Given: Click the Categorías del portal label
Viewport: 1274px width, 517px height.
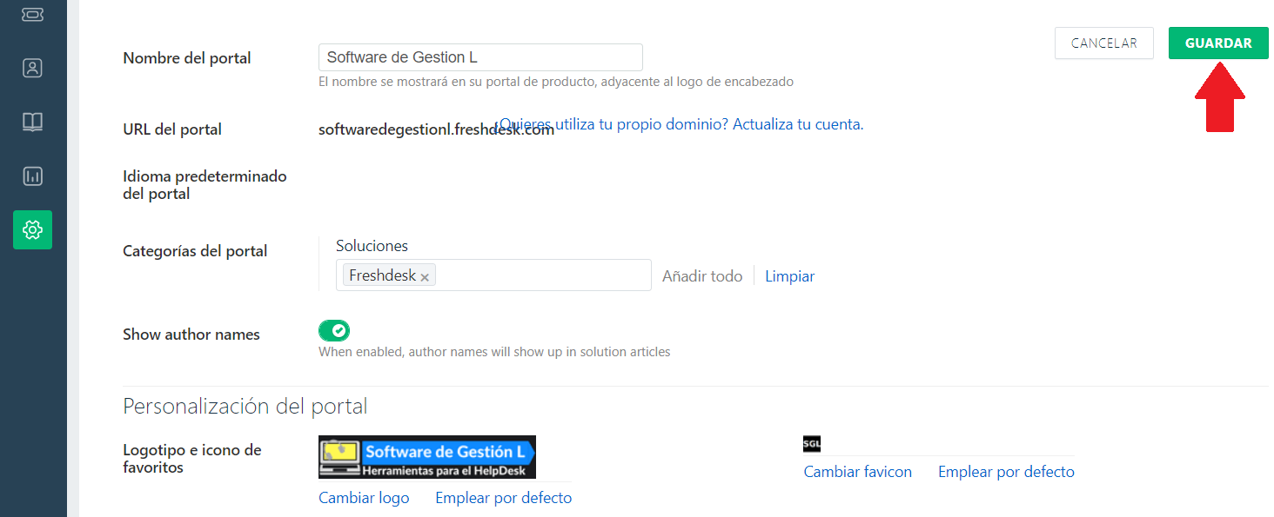Looking at the screenshot, I should click(x=195, y=251).
